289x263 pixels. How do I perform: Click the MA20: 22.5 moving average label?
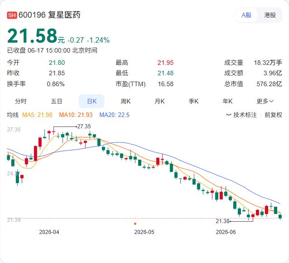tap(114, 115)
